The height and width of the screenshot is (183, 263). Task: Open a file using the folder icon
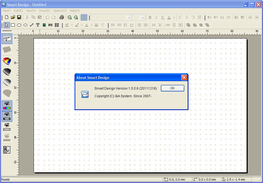coord(13,17)
